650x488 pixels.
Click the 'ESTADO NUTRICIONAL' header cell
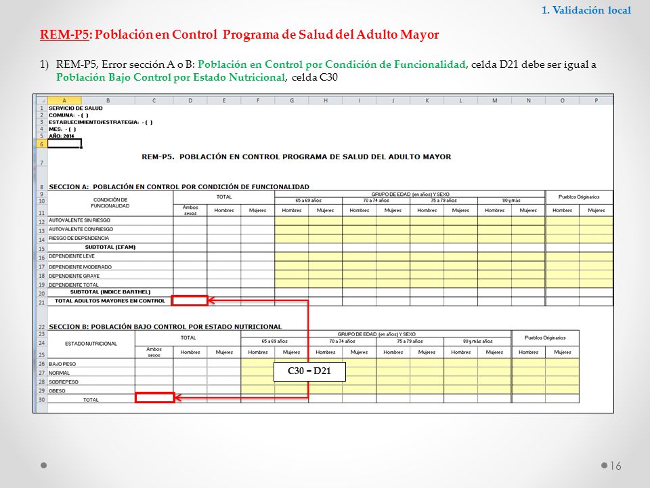coord(91,344)
